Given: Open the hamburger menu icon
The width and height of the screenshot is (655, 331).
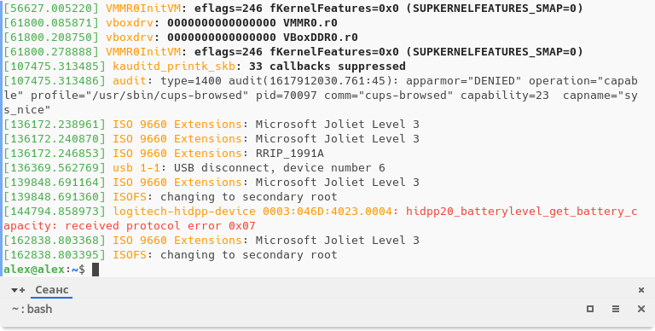Looking at the screenshot, I should pyautogui.click(x=616, y=309).
